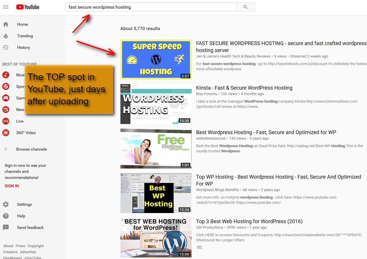Viewport: 367px width, 259px height.
Task: Open Kinsta WordPress Hosting video thumbnail
Action: pos(156,104)
